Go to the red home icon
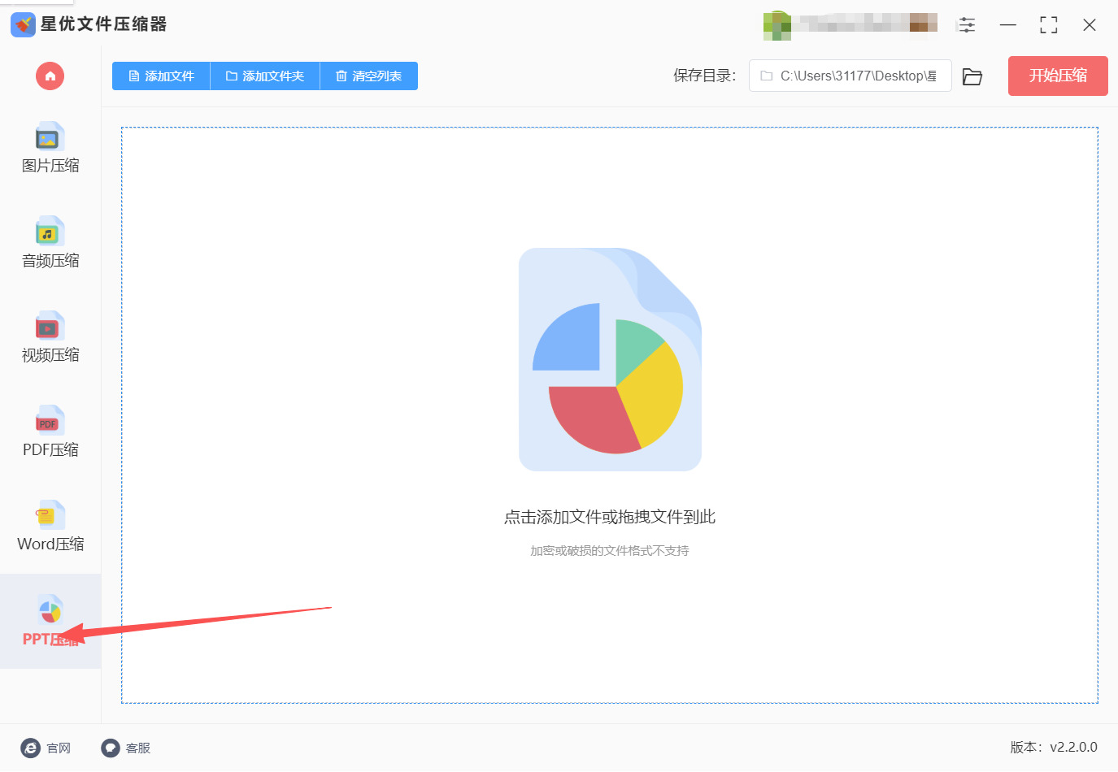 click(x=50, y=76)
